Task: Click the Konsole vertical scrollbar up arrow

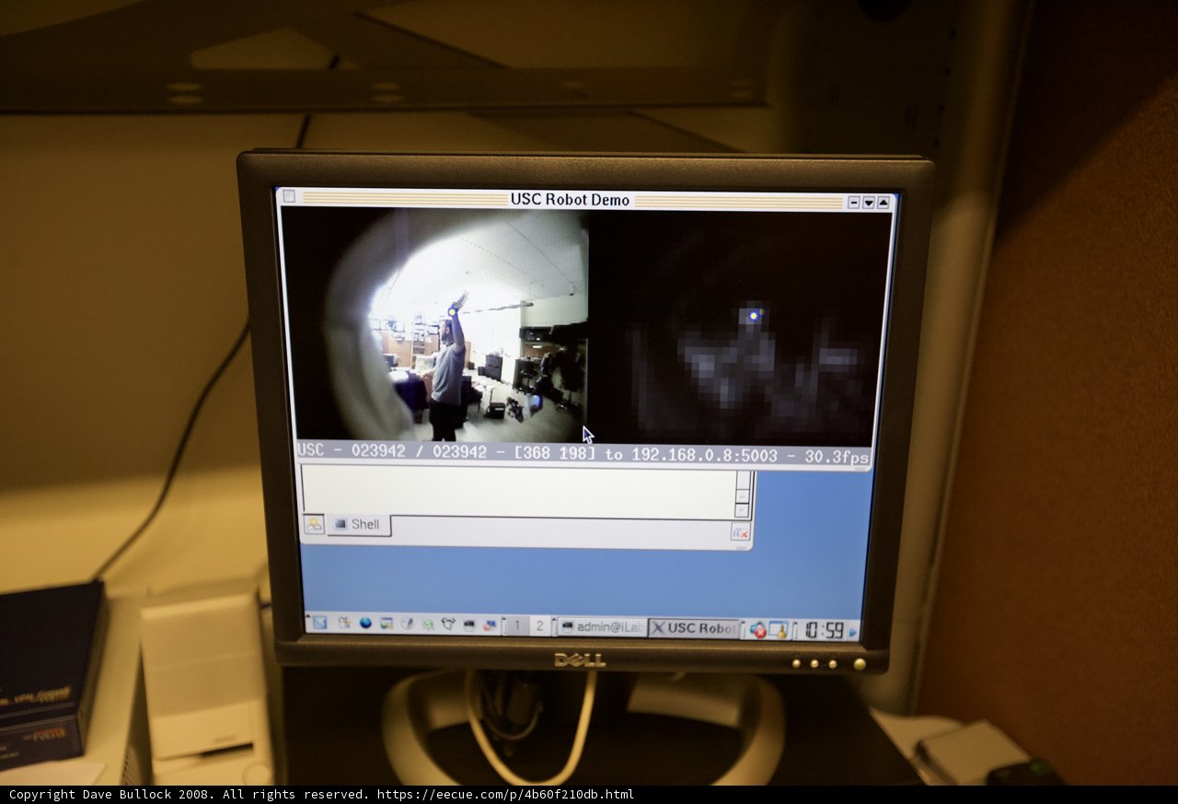Action: [742, 496]
